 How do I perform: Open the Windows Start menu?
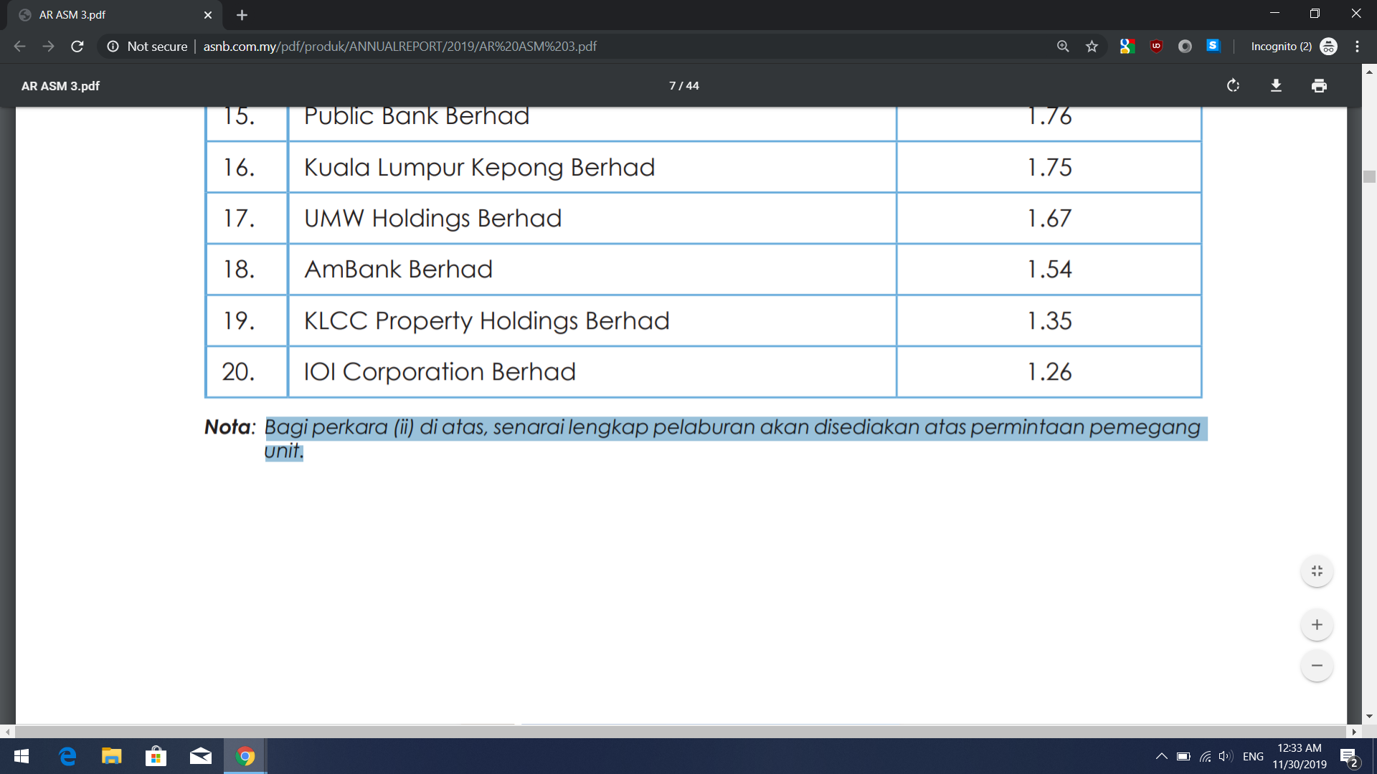(x=22, y=756)
